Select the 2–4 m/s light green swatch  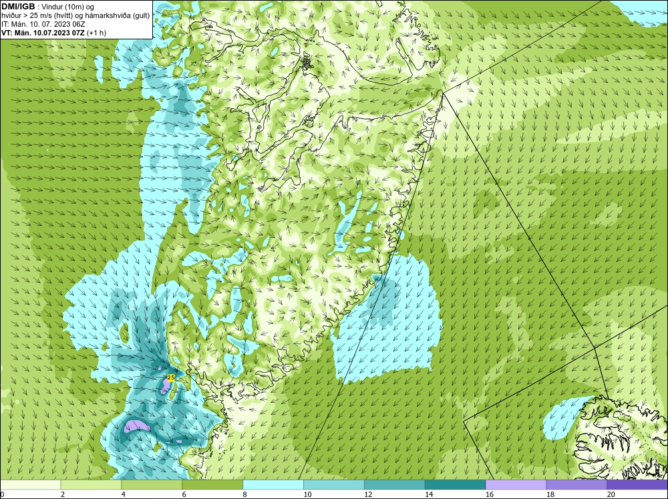[91, 484]
